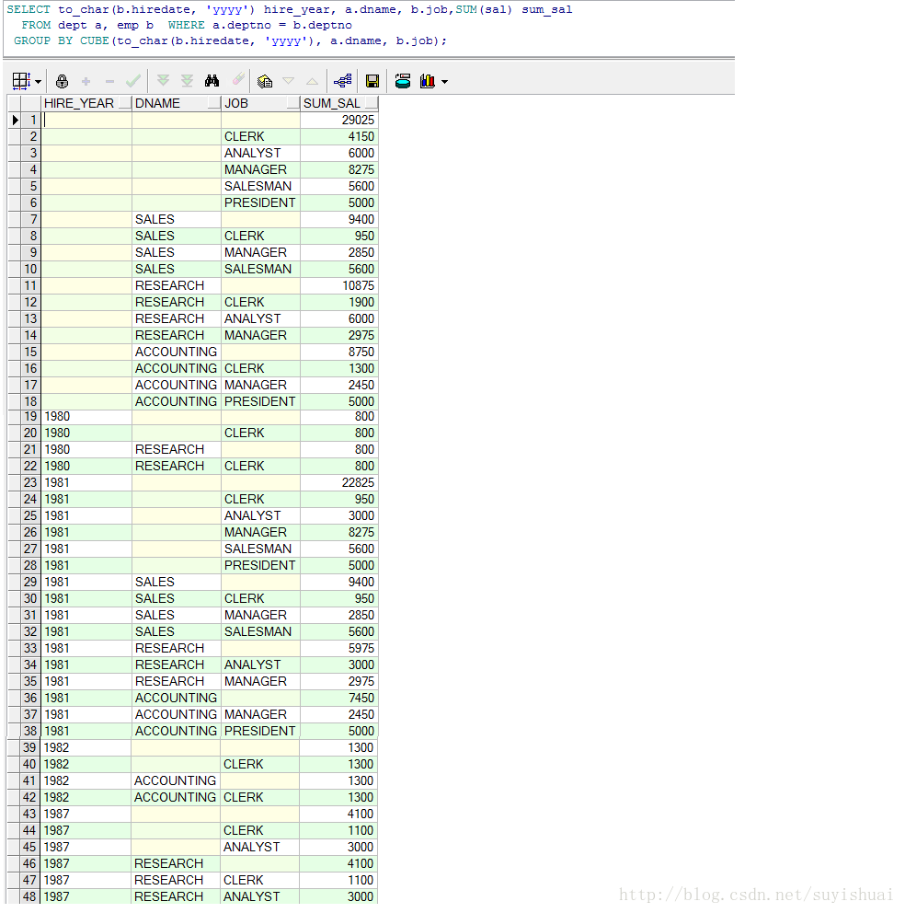Click MANAGER in row 14
The height and width of the screenshot is (913, 905).
(260, 335)
